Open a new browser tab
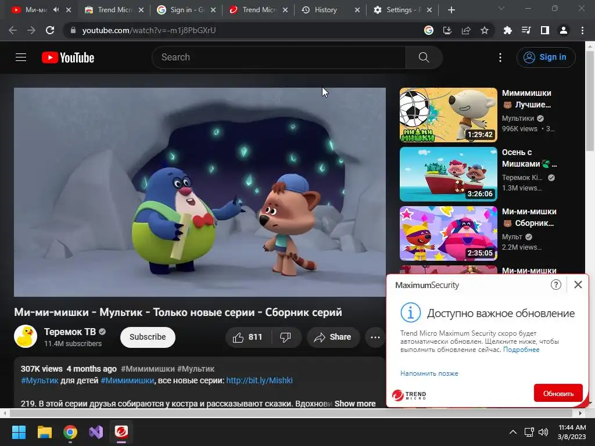The width and height of the screenshot is (595, 446). click(451, 10)
